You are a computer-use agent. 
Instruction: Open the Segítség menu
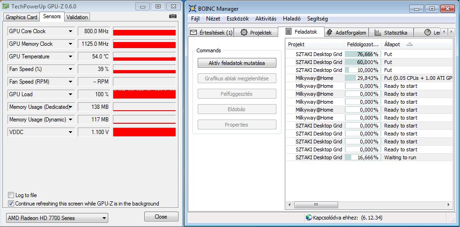click(318, 19)
